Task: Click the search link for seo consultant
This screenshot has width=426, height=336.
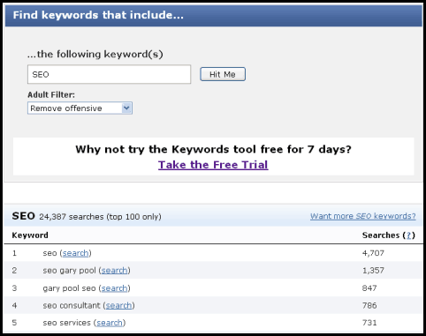Action: (118, 306)
